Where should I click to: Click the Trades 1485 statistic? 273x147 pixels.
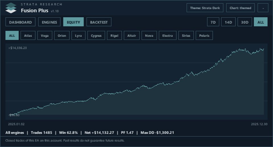pyautogui.click(x=42, y=133)
